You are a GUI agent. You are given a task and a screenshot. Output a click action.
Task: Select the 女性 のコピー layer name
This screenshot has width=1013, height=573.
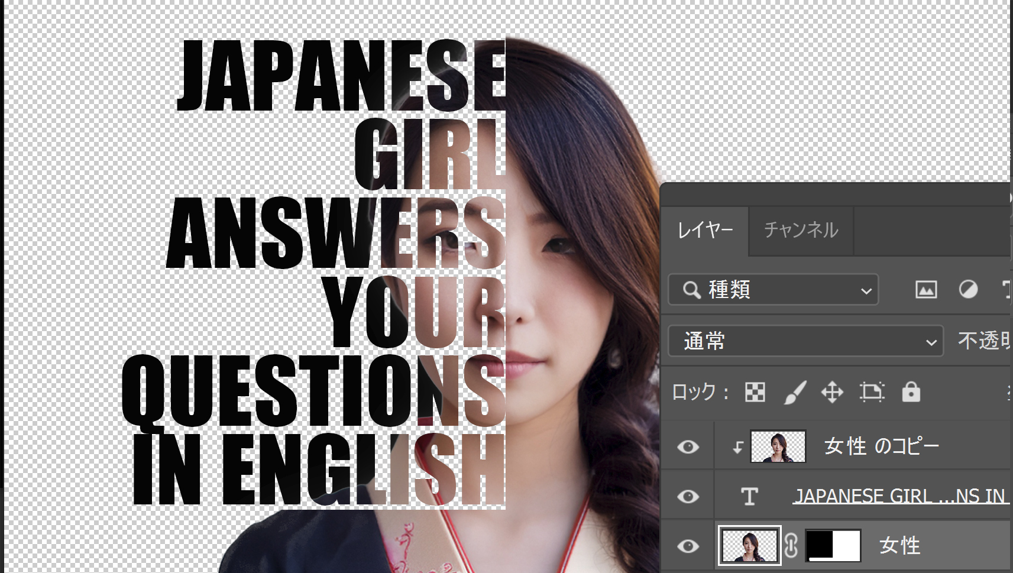coord(881,446)
